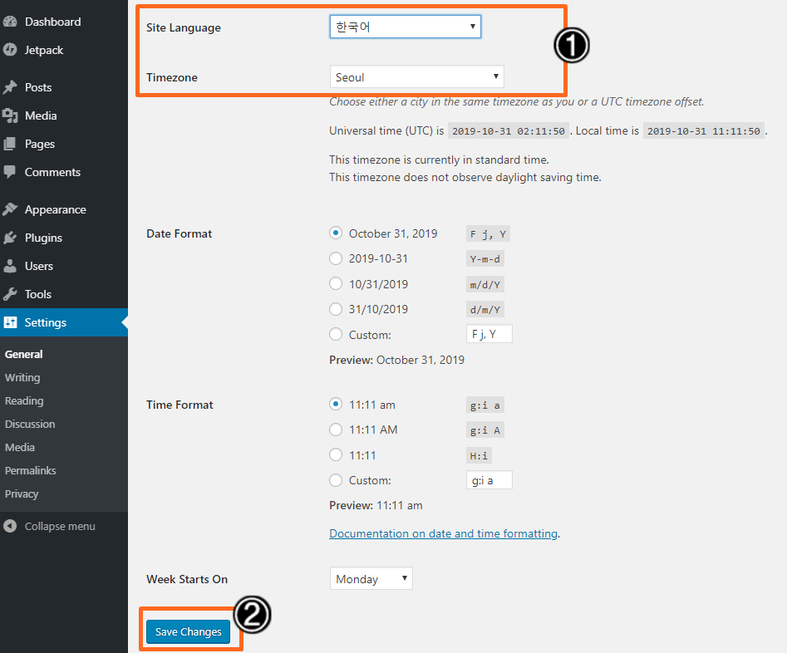Select the 2019-10-31 date format
Screen dimensions: 787x653
336,258
